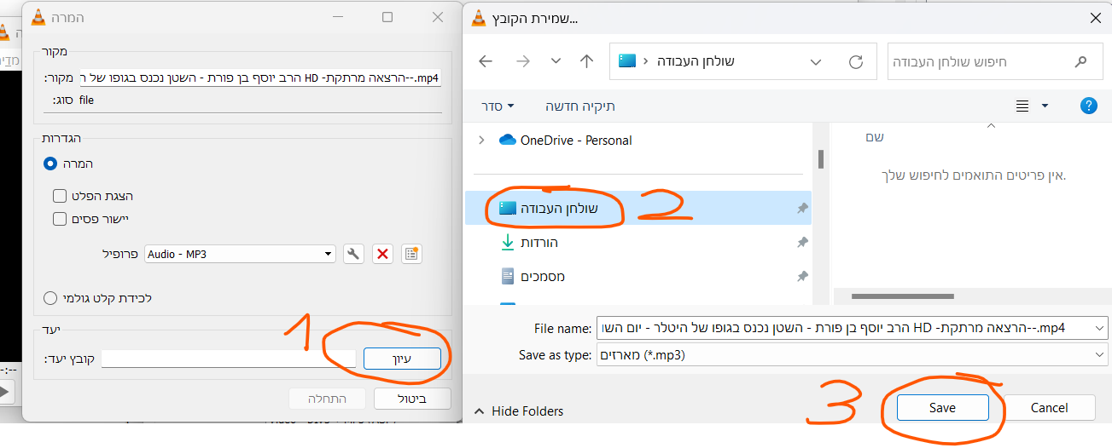This screenshot has width=1112, height=448.
Task: Click תיקיה חדשה new folder
Action: (x=579, y=106)
